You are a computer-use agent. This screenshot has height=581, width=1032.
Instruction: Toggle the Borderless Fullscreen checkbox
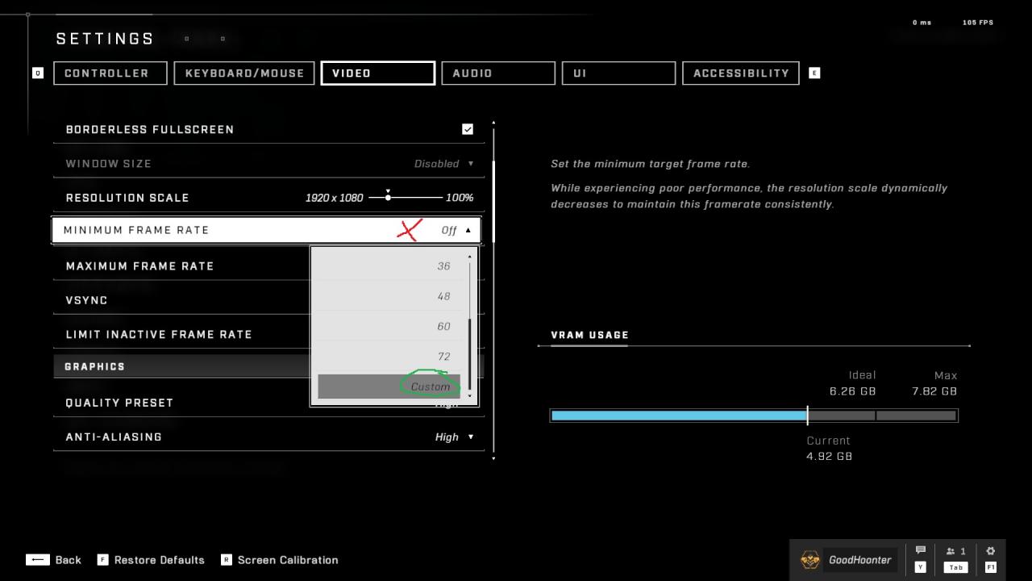(x=468, y=129)
